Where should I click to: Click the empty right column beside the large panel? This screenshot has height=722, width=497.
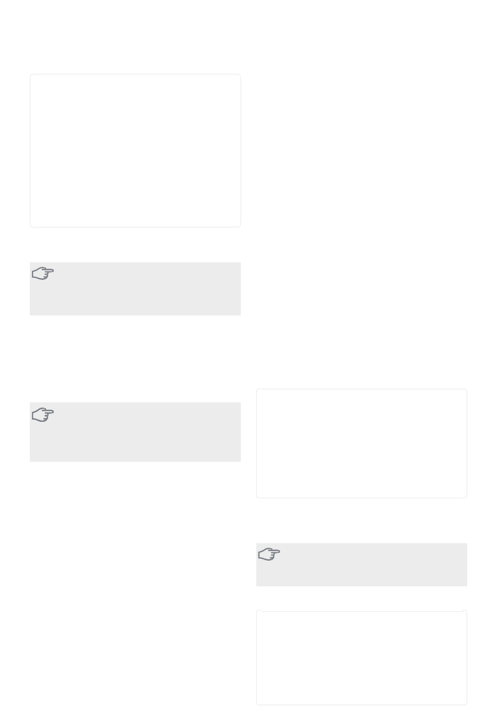[x=362, y=150]
